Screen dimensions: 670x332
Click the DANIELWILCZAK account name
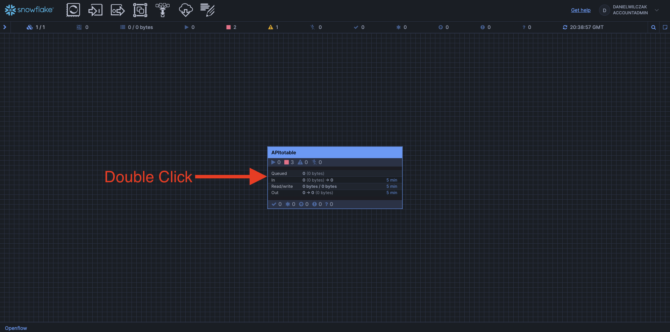pyautogui.click(x=630, y=7)
